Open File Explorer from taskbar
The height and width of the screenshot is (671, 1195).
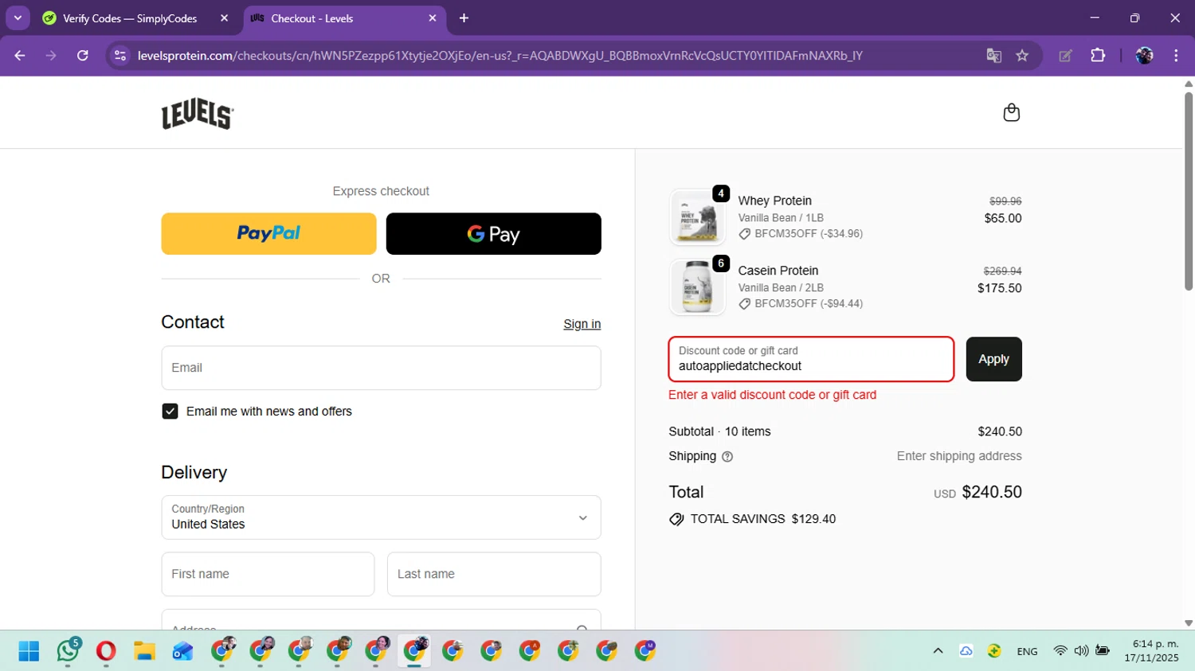pyautogui.click(x=144, y=651)
